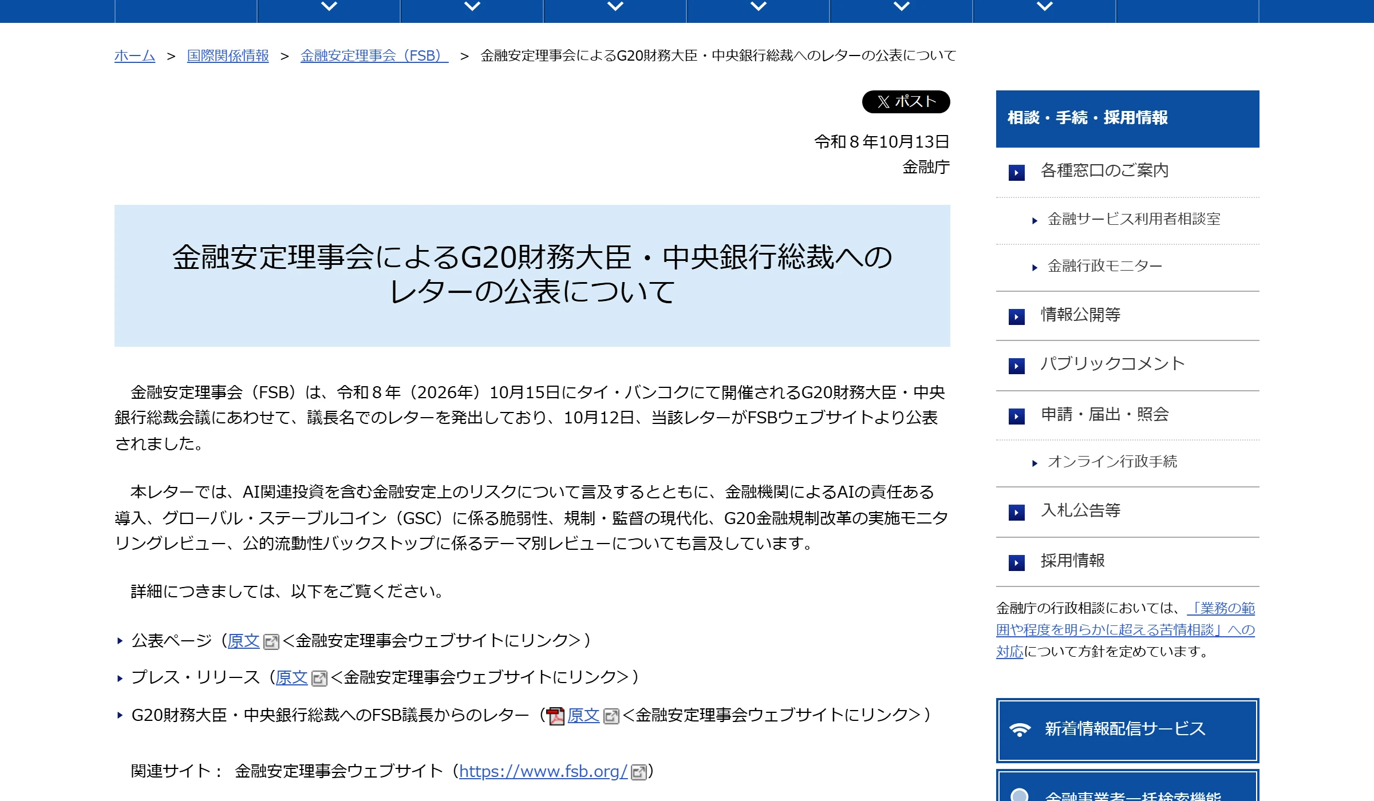Click 相談・手続・採用情報 sidebar header
The height and width of the screenshot is (801, 1374).
point(1128,118)
